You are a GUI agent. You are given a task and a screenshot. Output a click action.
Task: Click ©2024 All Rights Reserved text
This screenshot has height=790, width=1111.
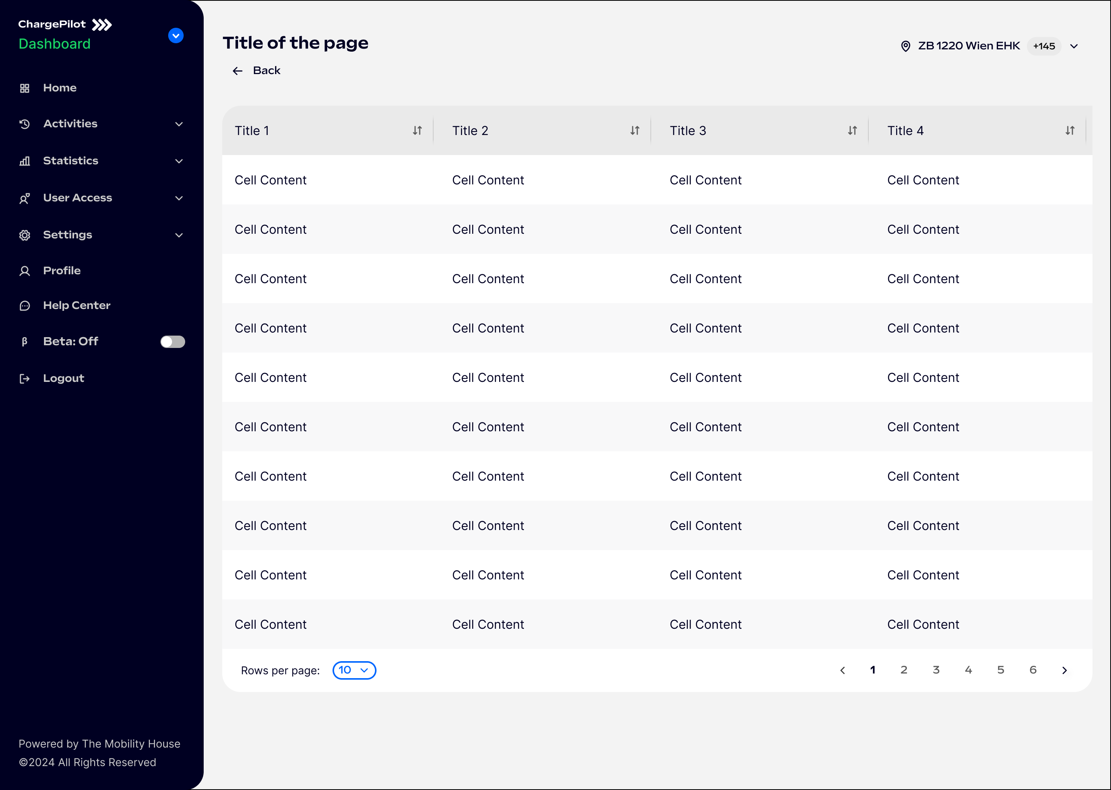click(x=87, y=762)
